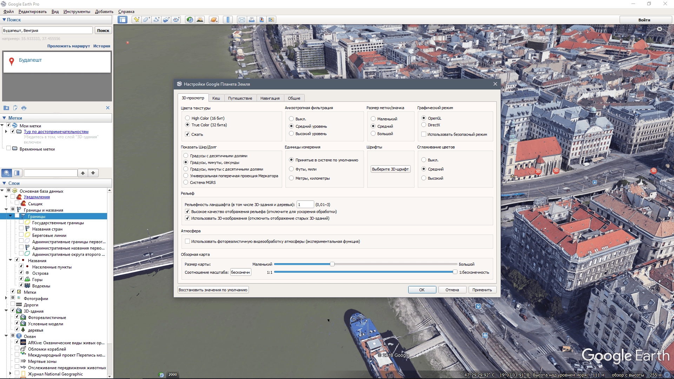Viewport: 674px width, 379px height.
Task: Move selected place down arrow
Action: [93, 173]
